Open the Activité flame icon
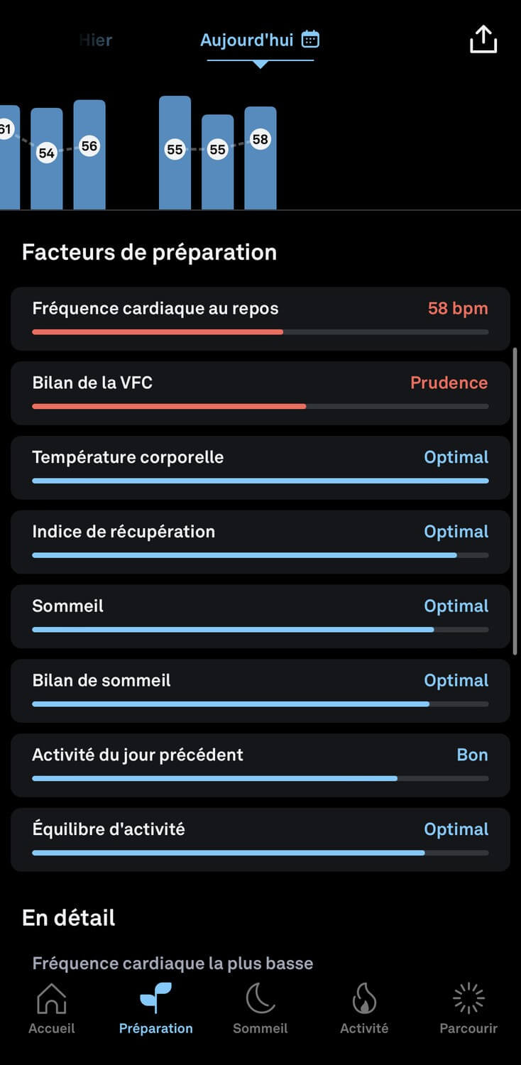This screenshot has width=521, height=1065. click(364, 999)
